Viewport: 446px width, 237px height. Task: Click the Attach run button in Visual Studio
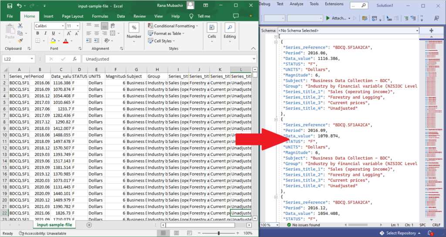pyautogui.click(x=338, y=18)
